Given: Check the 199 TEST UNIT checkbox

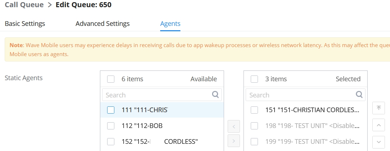Looking at the screenshot, I should click(x=254, y=141).
